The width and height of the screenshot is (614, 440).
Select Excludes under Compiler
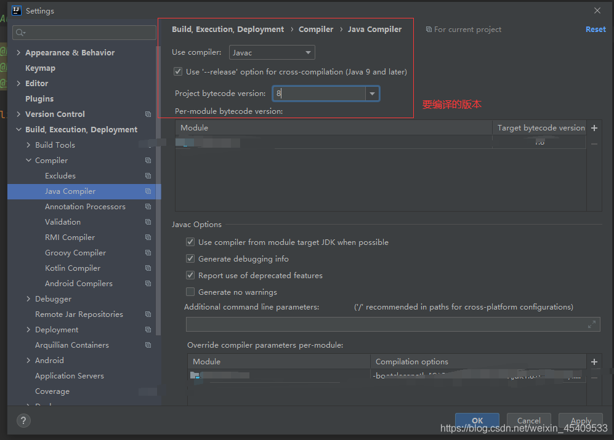(60, 176)
